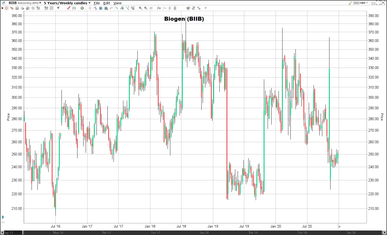Click the bar chart style icon
Viewport: 387px width, 235px height.
(x=74, y=8)
